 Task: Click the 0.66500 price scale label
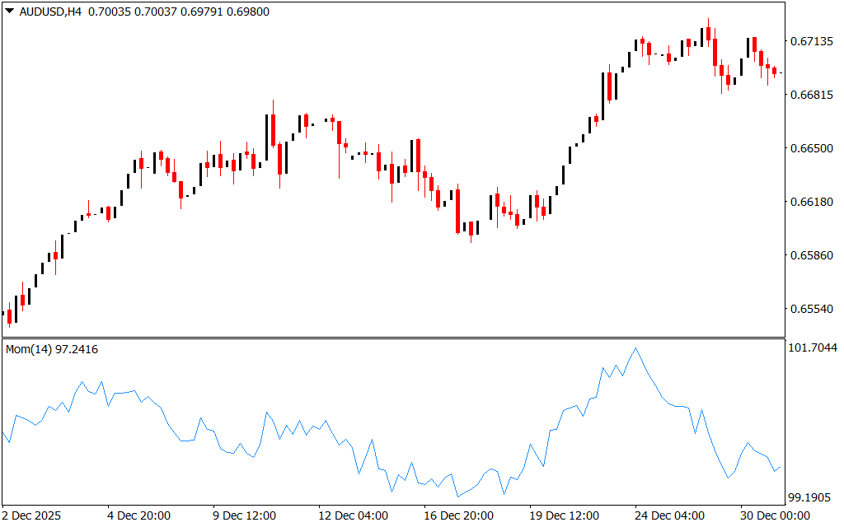[x=813, y=148]
